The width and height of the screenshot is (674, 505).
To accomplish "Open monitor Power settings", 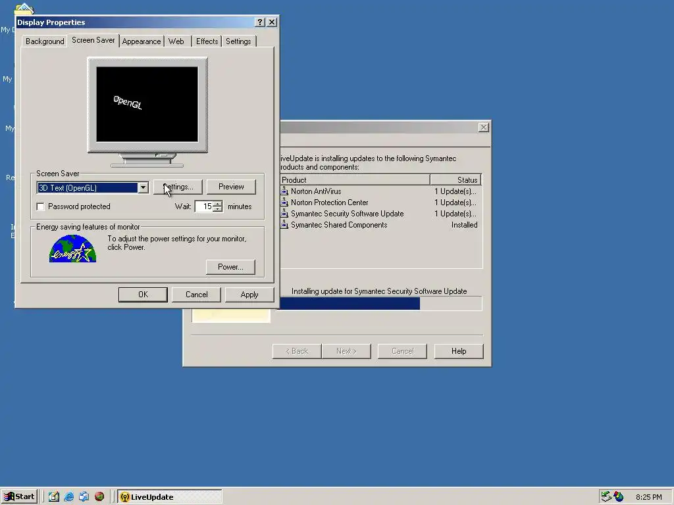I will coord(230,267).
